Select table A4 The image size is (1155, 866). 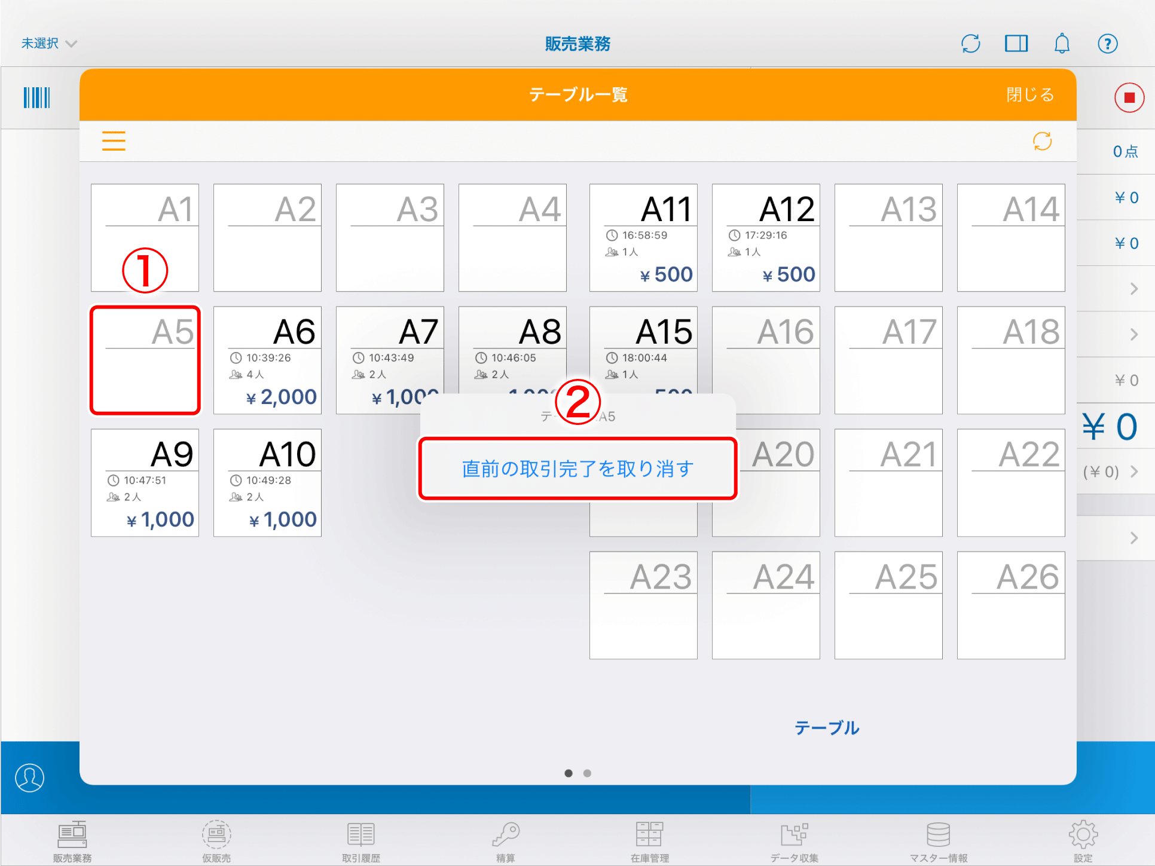point(512,238)
